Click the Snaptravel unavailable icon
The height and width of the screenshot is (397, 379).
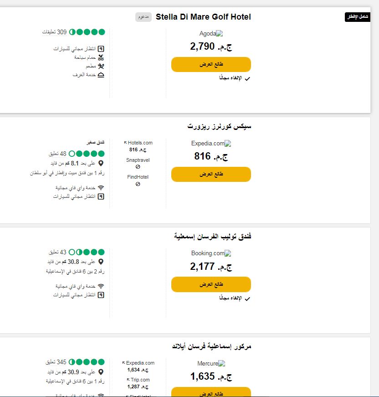[138, 167]
